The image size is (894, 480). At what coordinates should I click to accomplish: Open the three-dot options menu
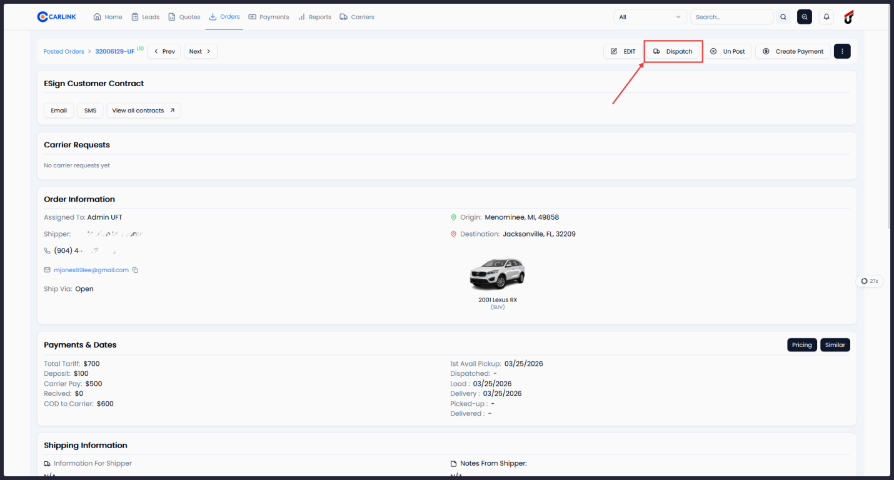click(x=842, y=51)
